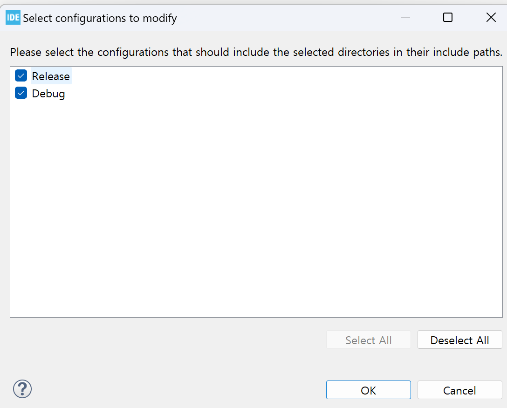
Task: Close the dialog with the X icon
Action: [491, 18]
